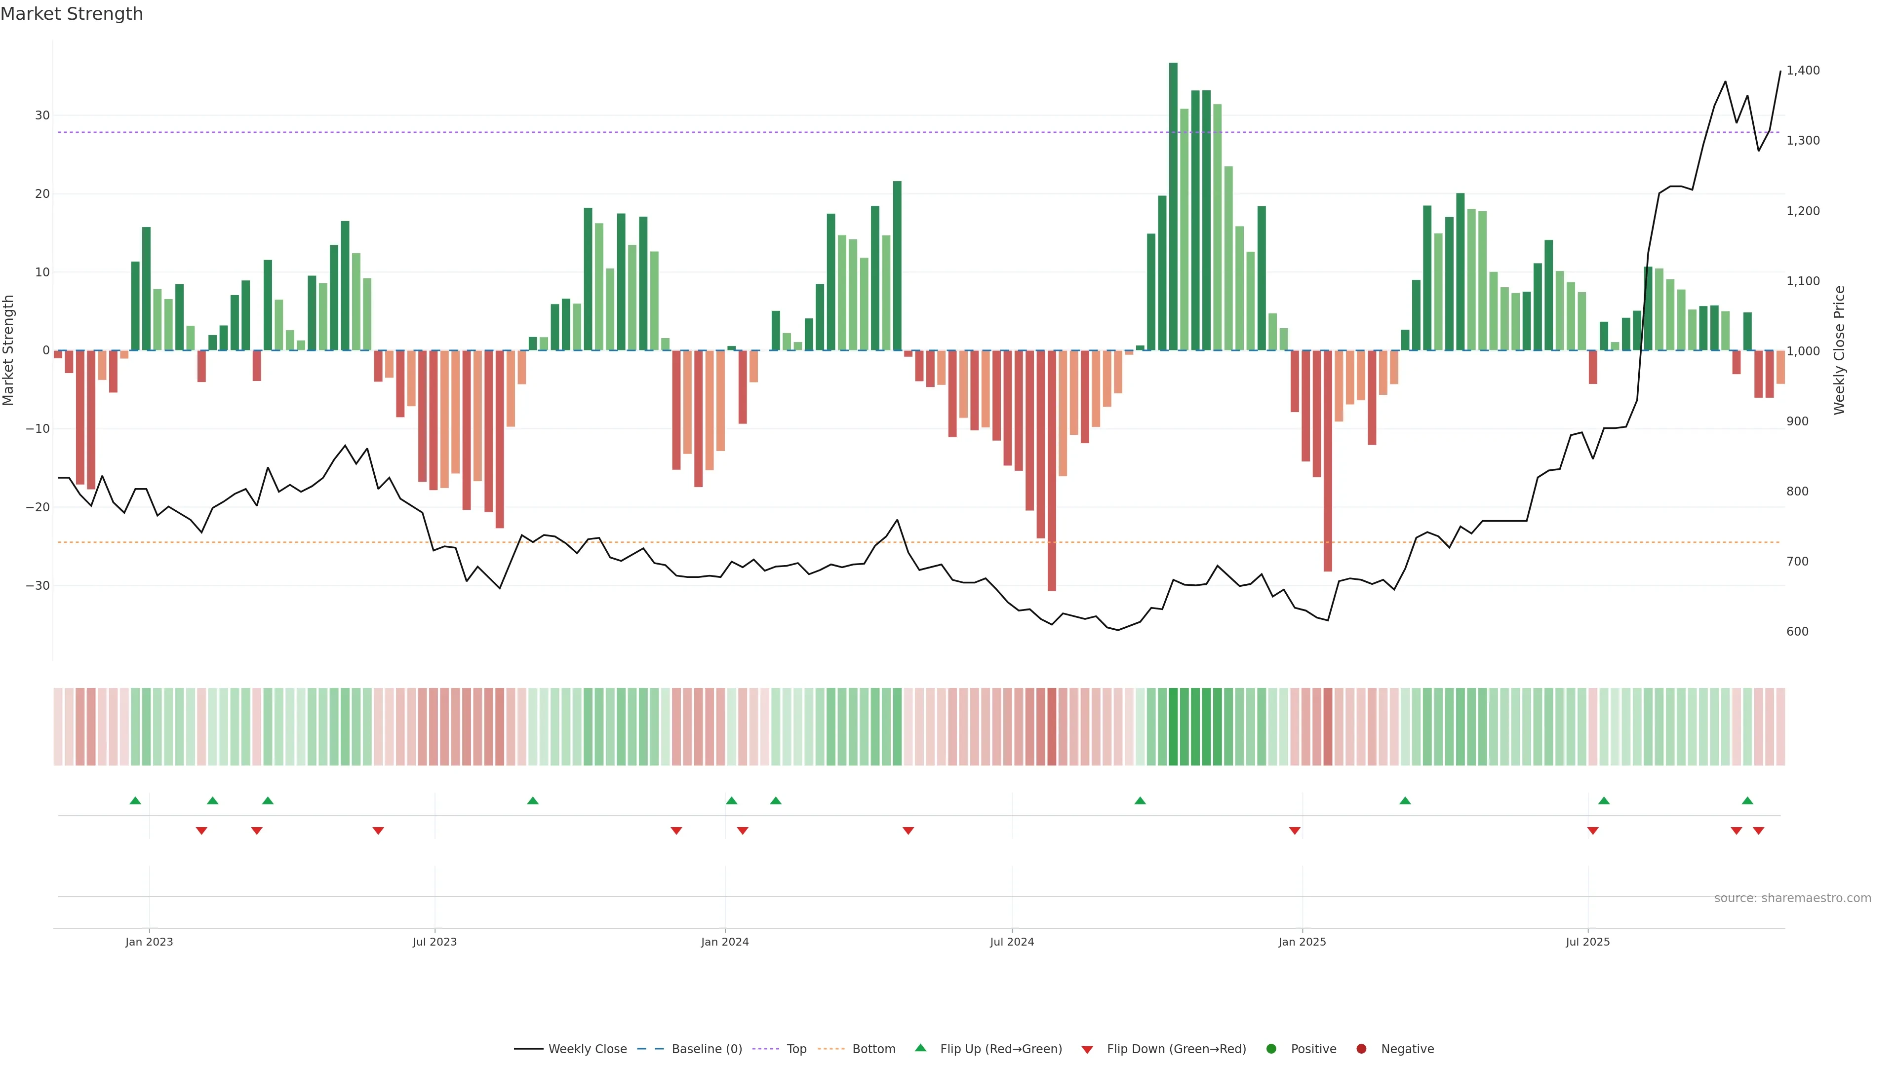Click the source sharemaestro.com text
The height and width of the screenshot is (1066, 1896).
(1792, 898)
